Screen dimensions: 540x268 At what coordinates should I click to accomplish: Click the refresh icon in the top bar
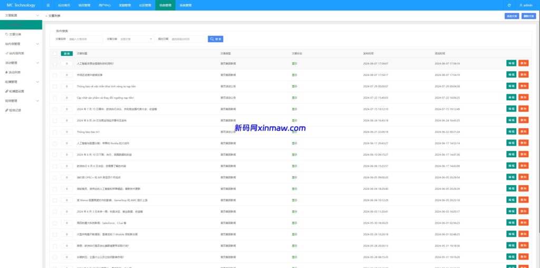pyautogui.click(x=509, y=5)
